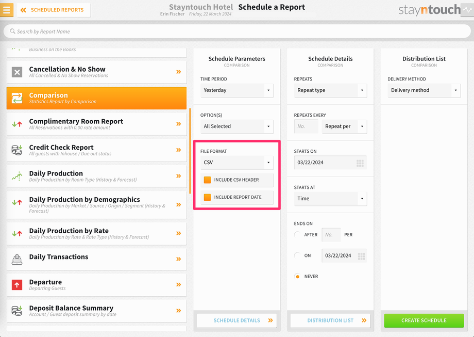Click the chevron on Credit Check Report row

click(179, 150)
